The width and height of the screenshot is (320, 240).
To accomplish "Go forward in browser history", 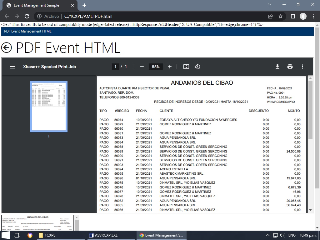I will pyautogui.click(x=17, y=16).
